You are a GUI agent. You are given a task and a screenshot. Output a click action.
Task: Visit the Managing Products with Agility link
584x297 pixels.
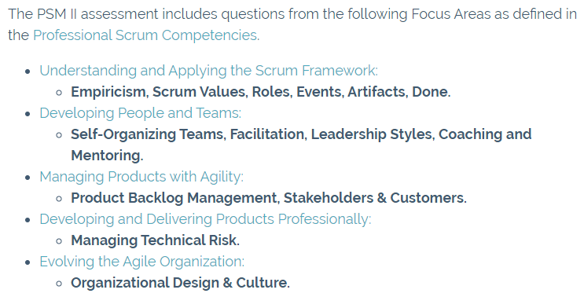click(x=141, y=177)
